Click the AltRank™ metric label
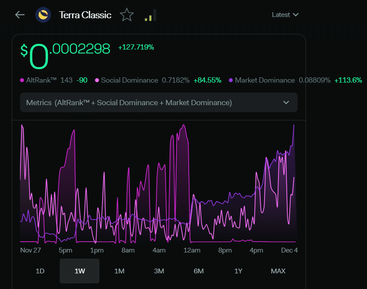 [41, 80]
